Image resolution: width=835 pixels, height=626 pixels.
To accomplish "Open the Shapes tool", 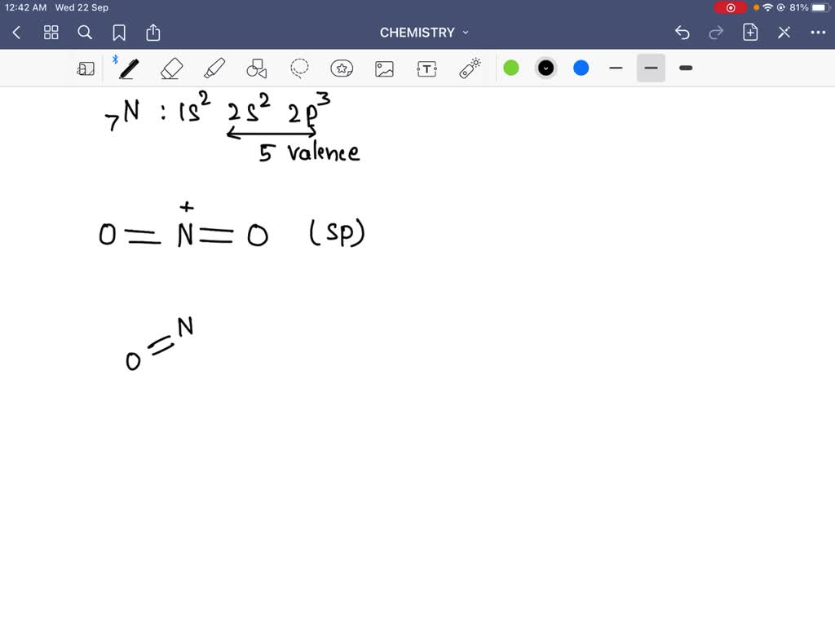I will [x=256, y=68].
